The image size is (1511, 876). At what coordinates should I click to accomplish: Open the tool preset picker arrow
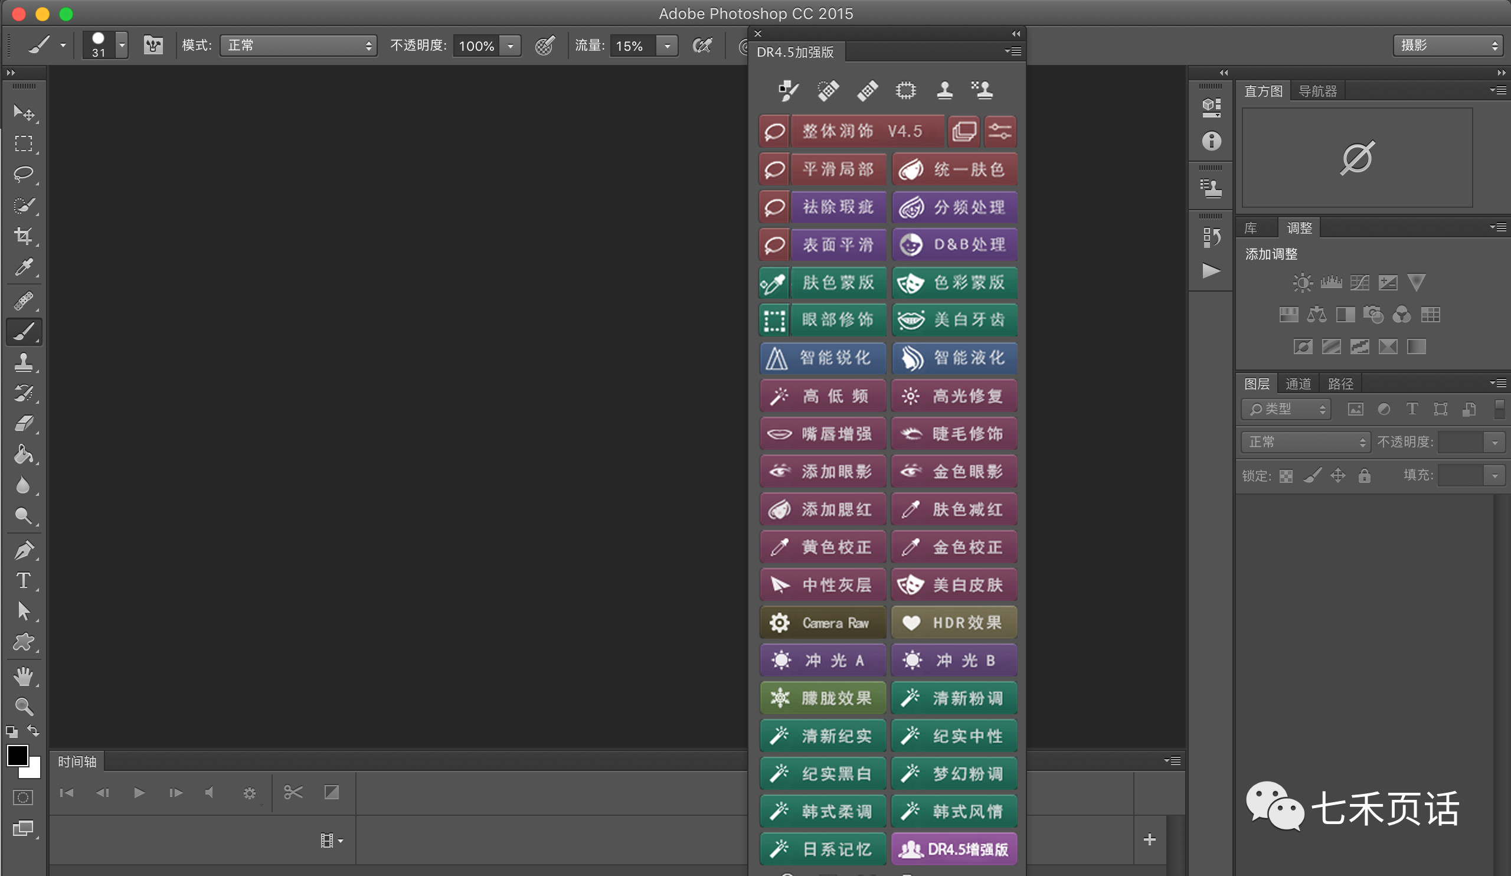[x=63, y=45]
